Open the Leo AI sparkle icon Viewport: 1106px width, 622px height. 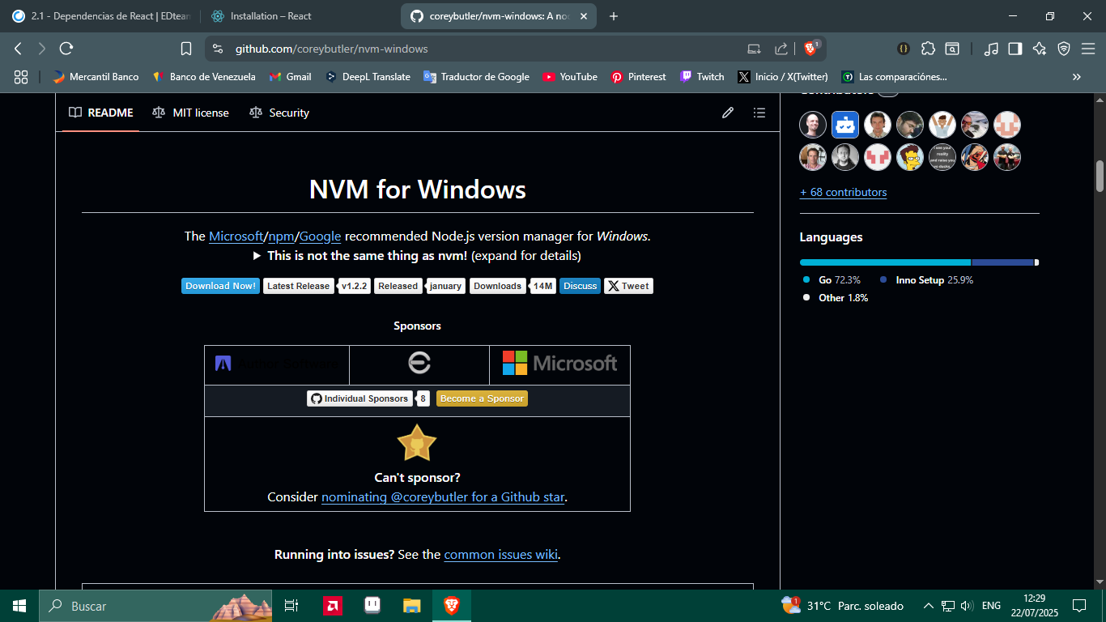coord(1040,49)
